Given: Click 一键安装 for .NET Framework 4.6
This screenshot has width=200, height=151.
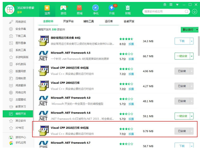Looking at the screenshot, I should click(x=182, y=116).
